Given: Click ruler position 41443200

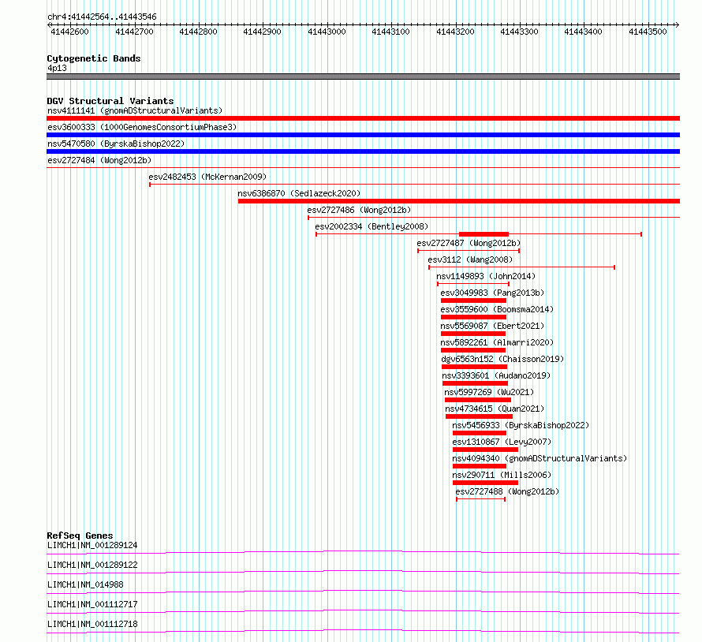Looking at the screenshot, I should [x=455, y=32].
